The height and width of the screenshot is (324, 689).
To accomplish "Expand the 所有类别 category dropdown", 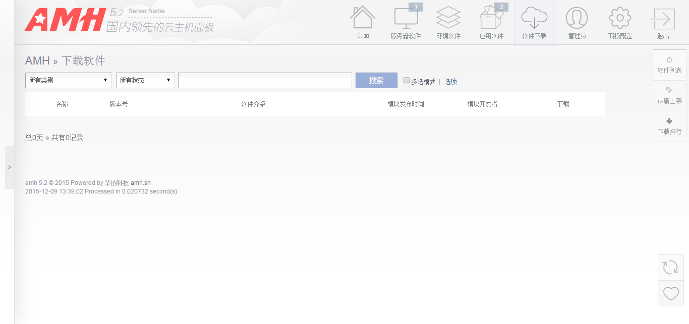I will pyautogui.click(x=69, y=80).
